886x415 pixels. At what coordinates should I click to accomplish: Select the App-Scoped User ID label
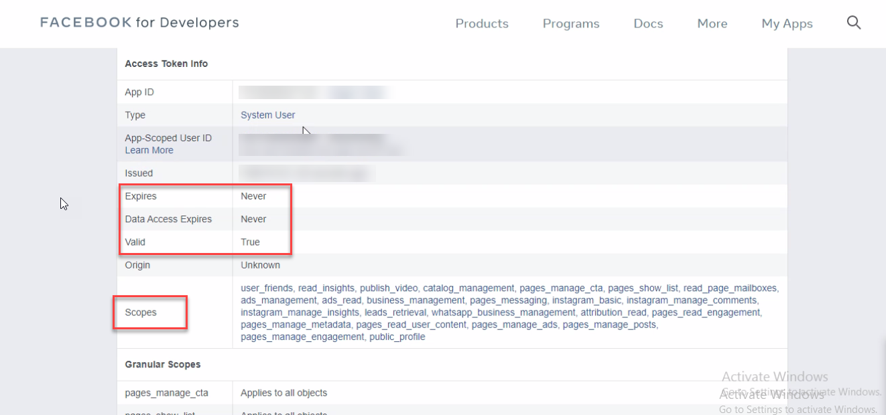[x=168, y=138]
